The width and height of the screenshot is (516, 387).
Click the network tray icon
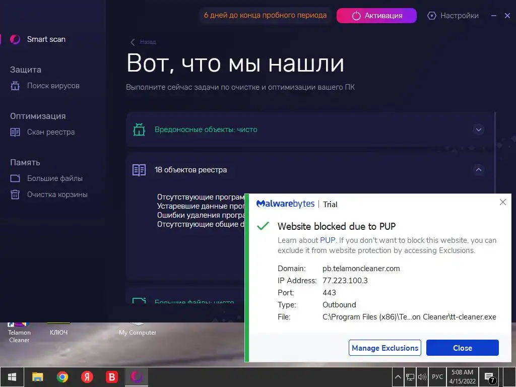coord(410,377)
